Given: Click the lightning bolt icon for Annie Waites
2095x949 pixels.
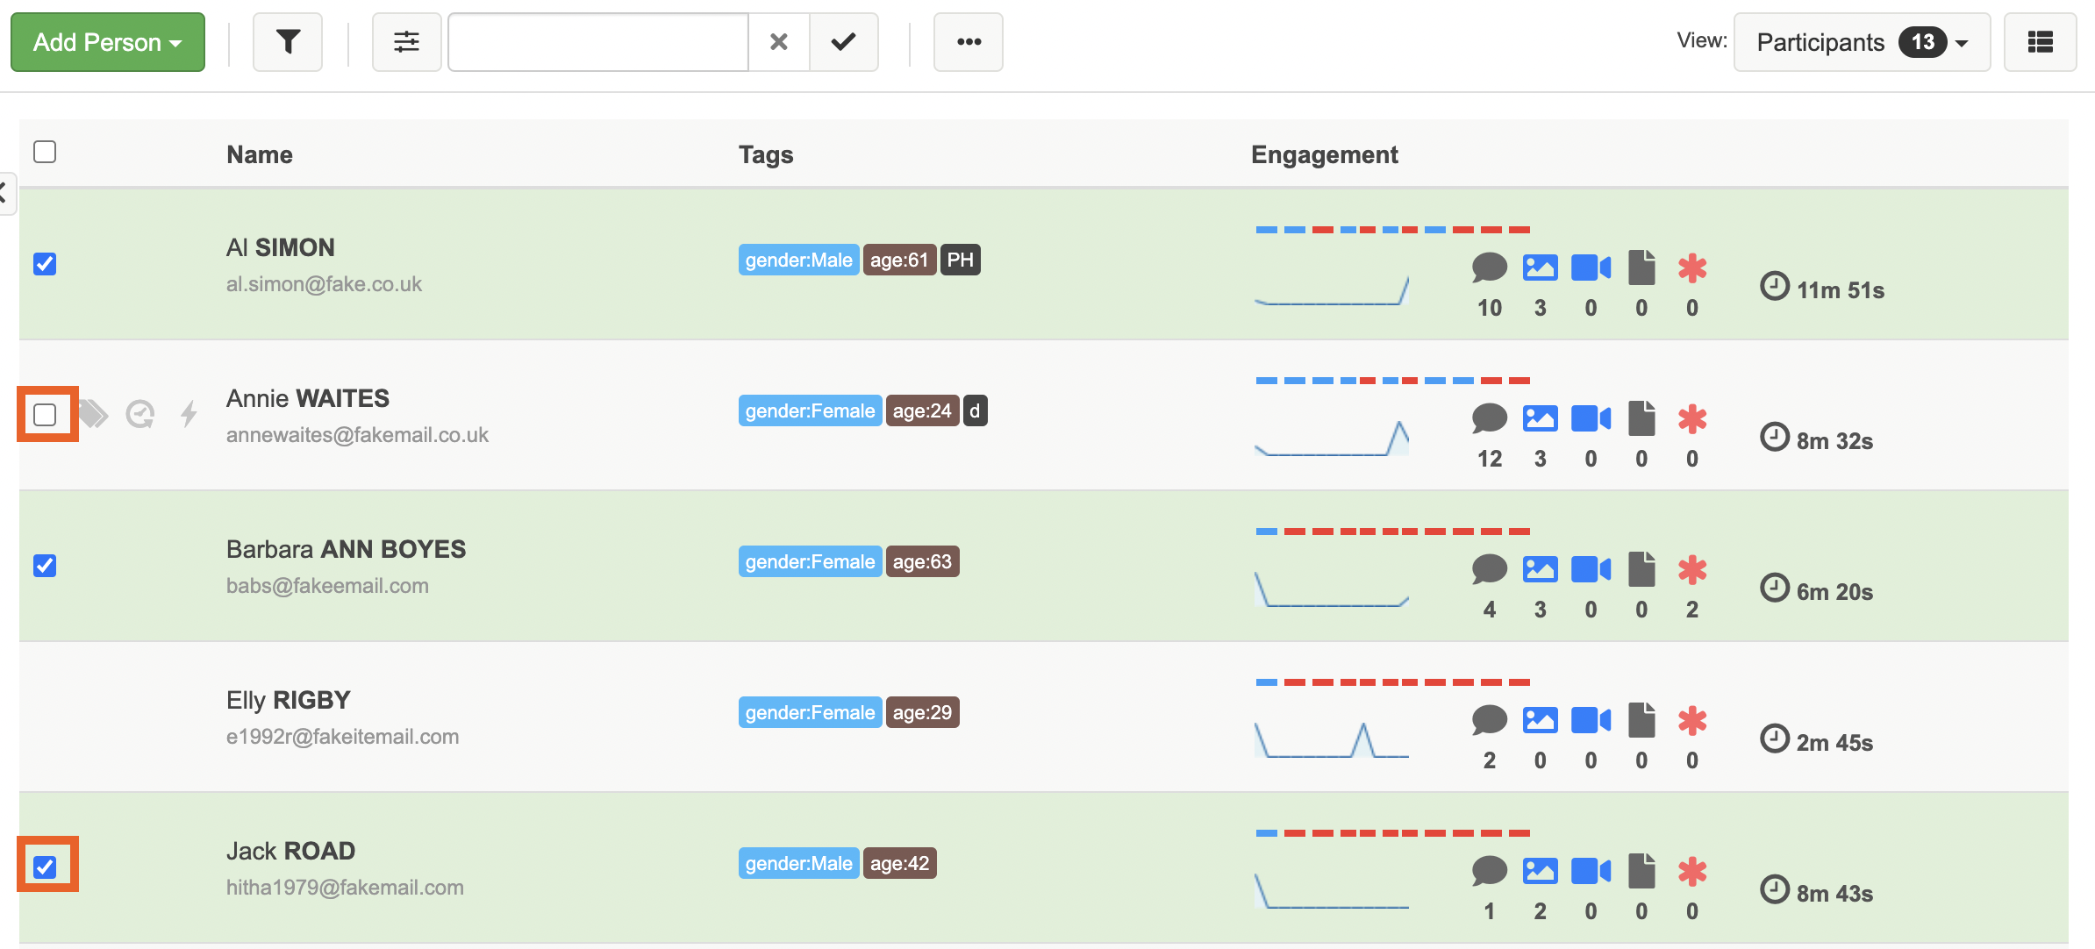Looking at the screenshot, I should [x=189, y=414].
